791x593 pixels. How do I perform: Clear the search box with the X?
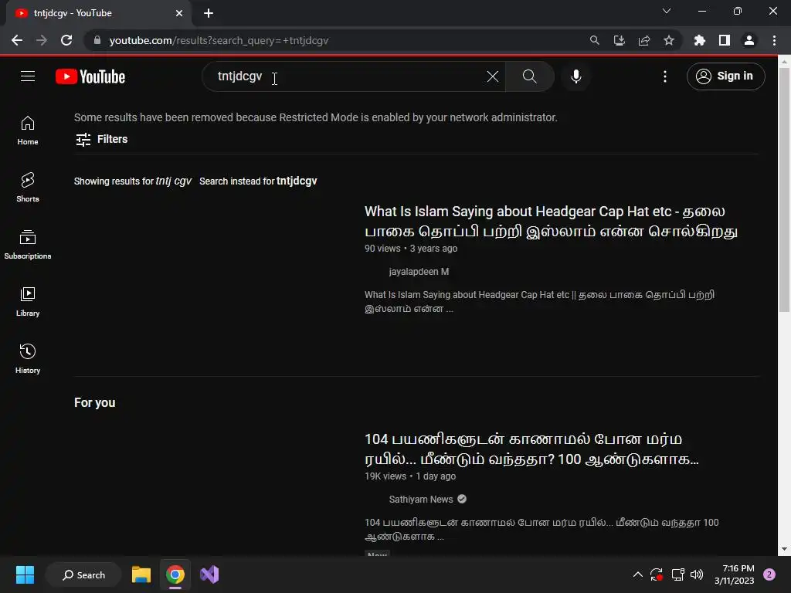(492, 76)
